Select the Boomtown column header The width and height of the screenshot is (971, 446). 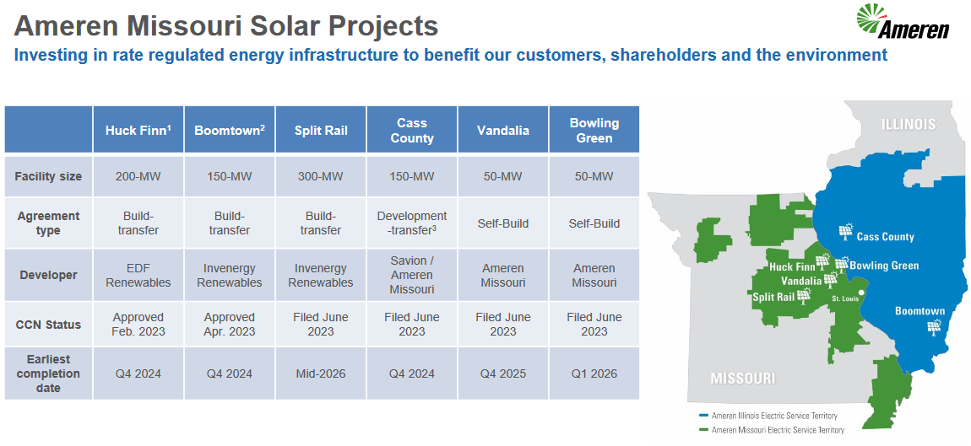point(230,130)
